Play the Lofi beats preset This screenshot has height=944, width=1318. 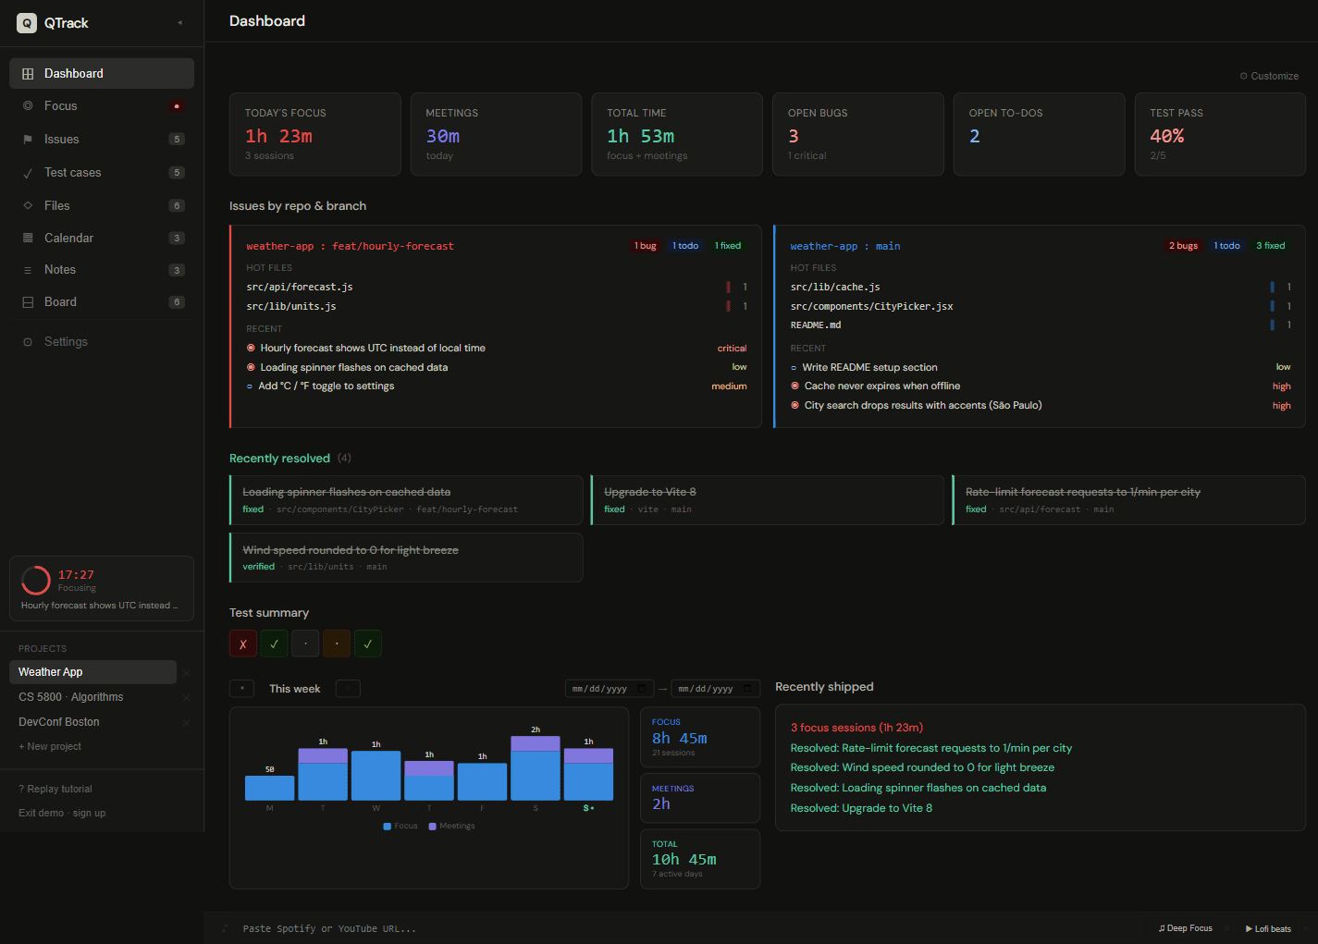pos(1268,928)
